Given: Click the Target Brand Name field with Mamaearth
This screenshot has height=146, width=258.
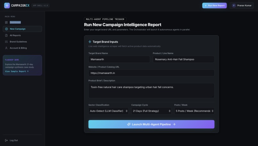Looking at the screenshot, I should point(119,59).
